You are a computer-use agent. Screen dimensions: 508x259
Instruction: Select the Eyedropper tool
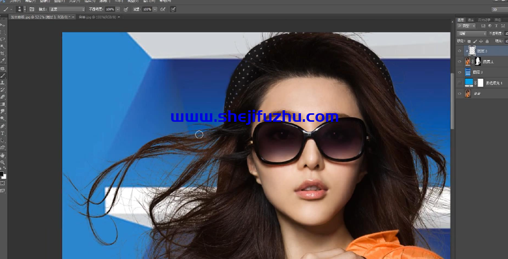click(3, 60)
